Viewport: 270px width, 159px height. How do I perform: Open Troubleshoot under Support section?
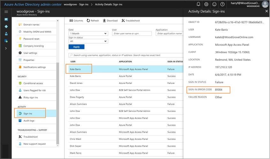tap(36, 137)
